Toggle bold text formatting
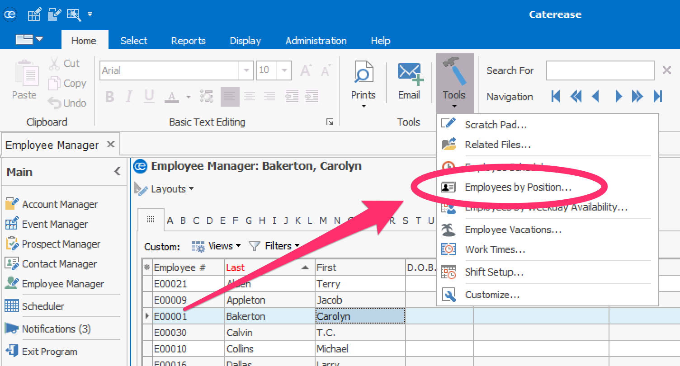680x366 pixels. pos(109,96)
